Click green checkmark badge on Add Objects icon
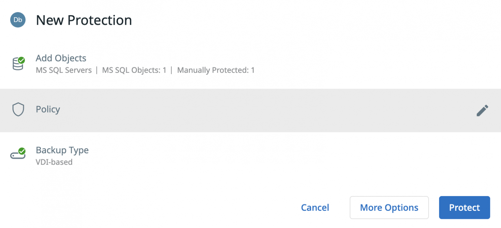Image resolution: width=501 pixels, height=228 pixels. [22, 60]
